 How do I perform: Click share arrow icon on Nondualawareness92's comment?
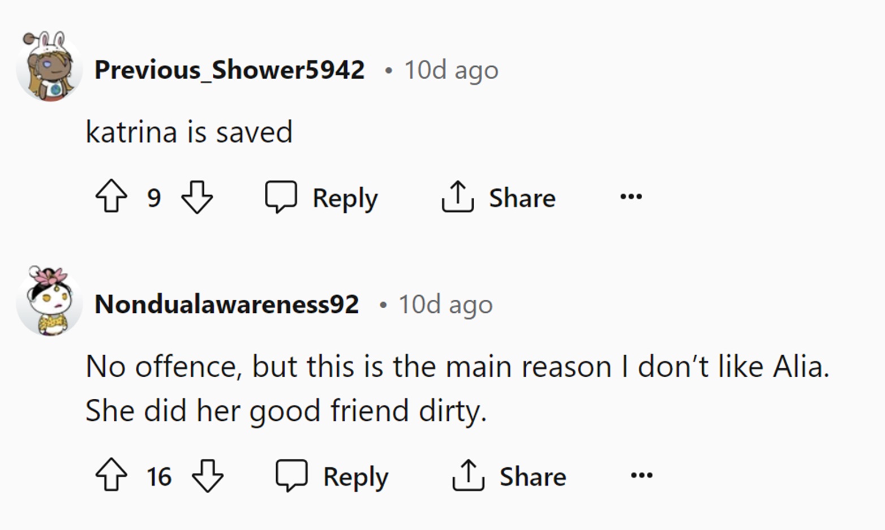[468, 475]
